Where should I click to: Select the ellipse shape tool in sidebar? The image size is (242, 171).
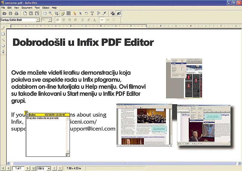point(3,46)
